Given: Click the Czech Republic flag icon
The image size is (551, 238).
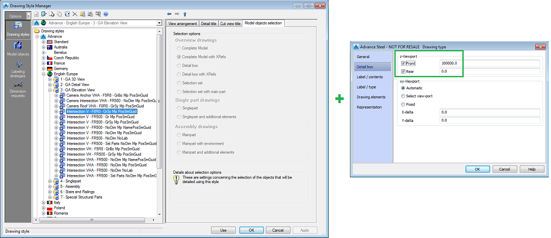Looking at the screenshot, I should coord(50,58).
